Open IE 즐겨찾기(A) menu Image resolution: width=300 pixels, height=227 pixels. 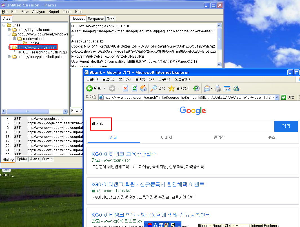tap(145, 79)
